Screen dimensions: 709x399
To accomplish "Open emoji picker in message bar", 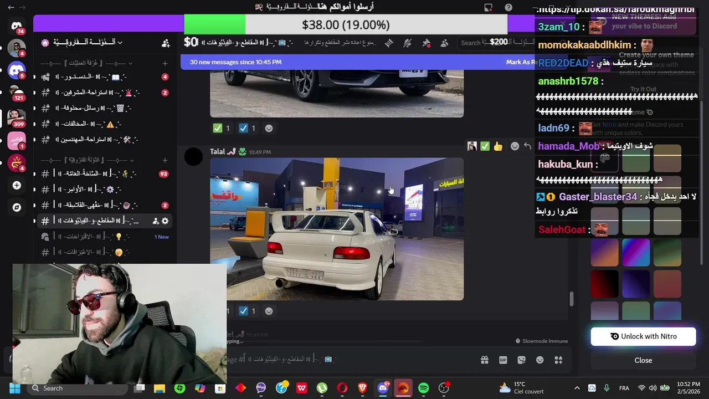I will [540, 360].
